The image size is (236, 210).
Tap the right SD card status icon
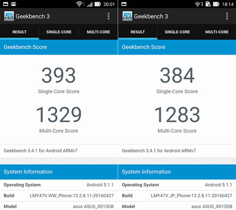click(x=208, y=4)
